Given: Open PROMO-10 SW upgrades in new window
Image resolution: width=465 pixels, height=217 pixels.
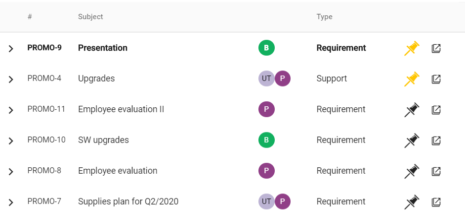Looking at the screenshot, I should tap(436, 140).
